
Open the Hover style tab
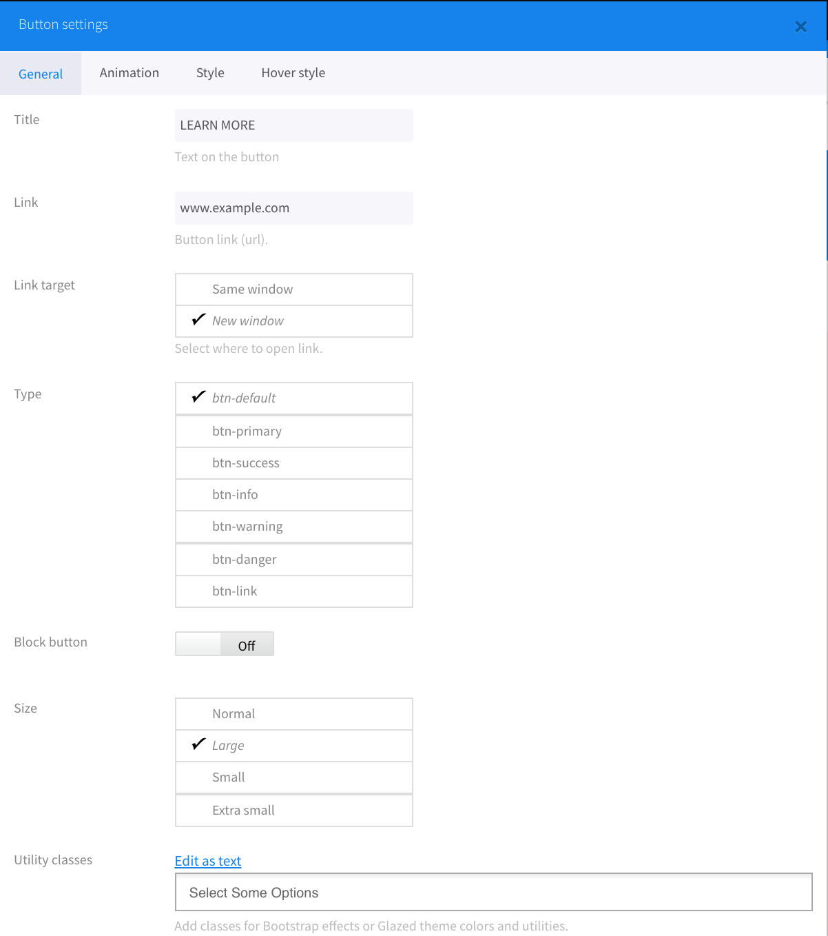293,73
